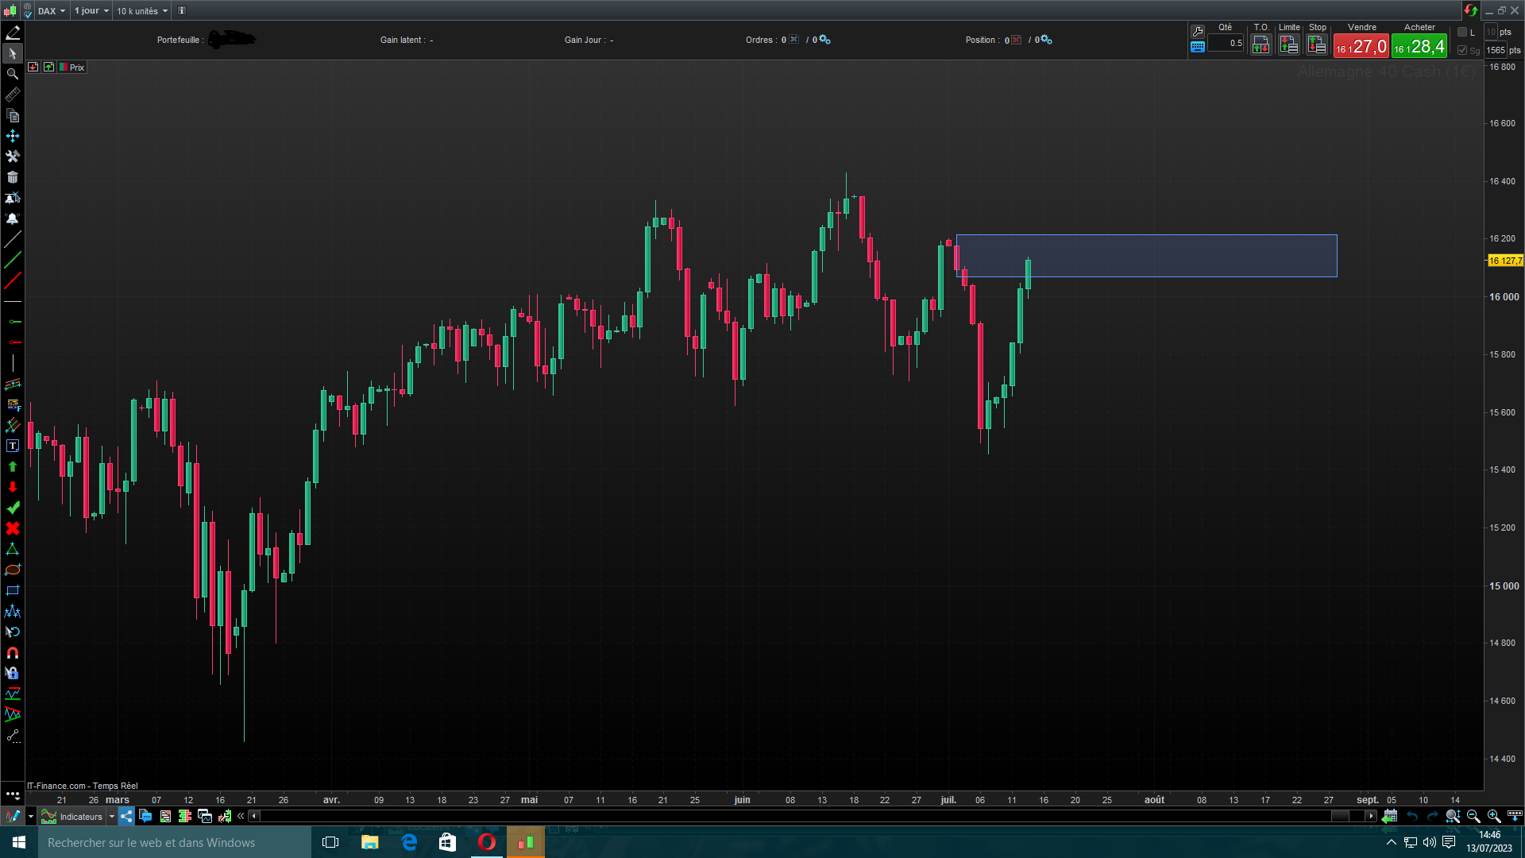Open the Windows Start menu
1525x858 pixels.
(x=19, y=842)
